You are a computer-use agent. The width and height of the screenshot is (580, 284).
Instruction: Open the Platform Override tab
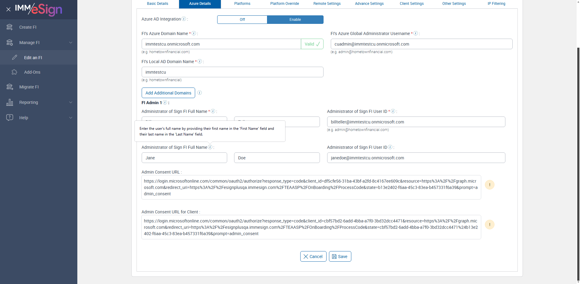click(x=285, y=4)
